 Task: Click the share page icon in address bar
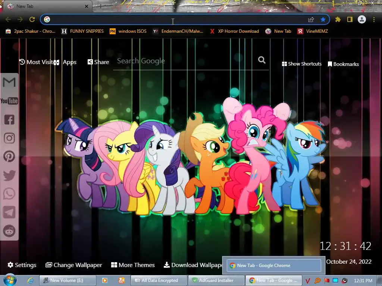[311, 19]
